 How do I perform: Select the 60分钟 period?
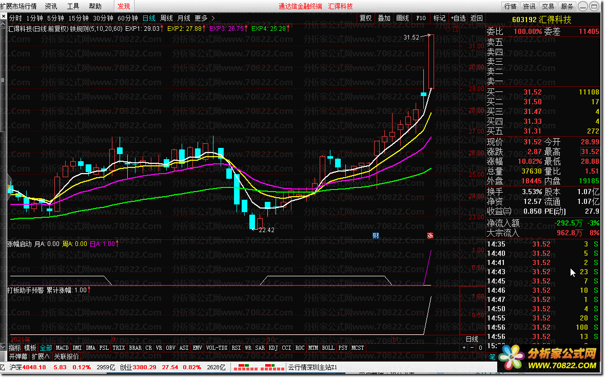[128, 18]
